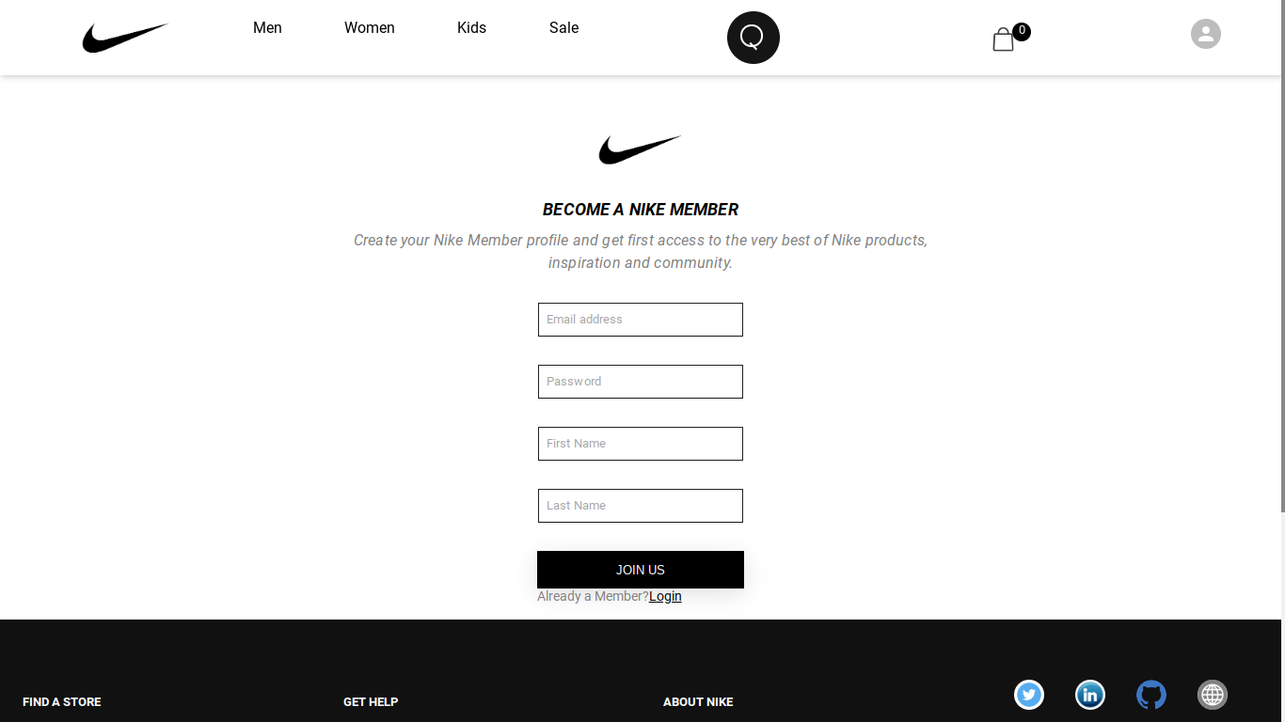Image resolution: width=1285 pixels, height=722 pixels.
Task: Open the shopping bag cart icon
Action: [x=1004, y=39]
